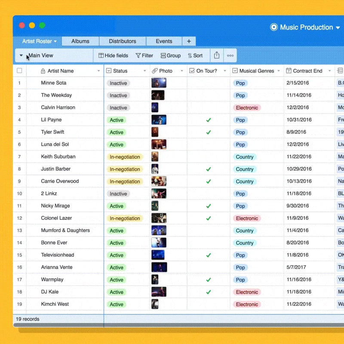The height and width of the screenshot is (344, 344).
Task: Click Televisionhead artist name cell
Action: (x=65, y=255)
